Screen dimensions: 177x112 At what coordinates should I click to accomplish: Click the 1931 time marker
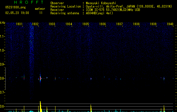tap(19, 24)
